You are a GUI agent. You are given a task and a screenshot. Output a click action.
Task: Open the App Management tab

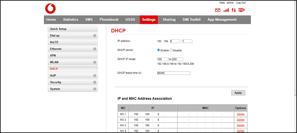(222, 20)
